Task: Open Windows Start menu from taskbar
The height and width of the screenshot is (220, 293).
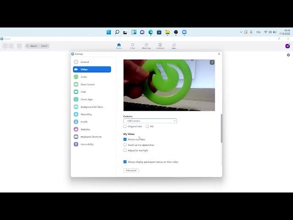Action: [109, 32]
